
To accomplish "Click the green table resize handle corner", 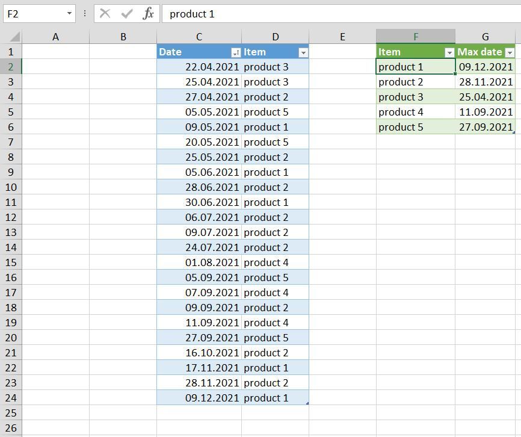I will coord(514,132).
